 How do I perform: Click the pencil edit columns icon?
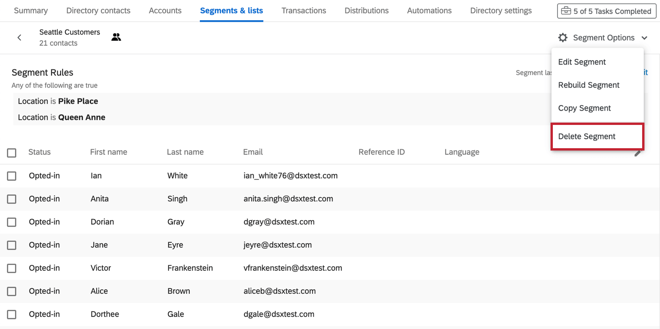(x=637, y=154)
